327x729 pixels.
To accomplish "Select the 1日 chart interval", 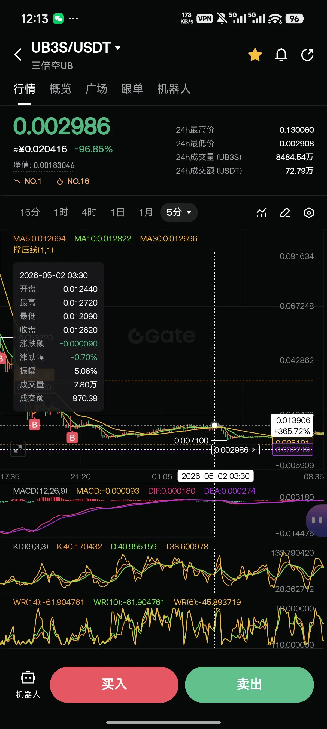I will [117, 212].
